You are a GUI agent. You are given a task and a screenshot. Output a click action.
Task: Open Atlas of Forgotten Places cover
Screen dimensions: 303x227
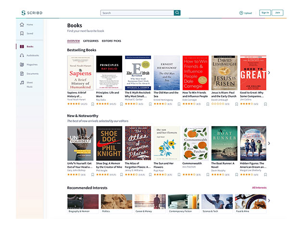pyautogui.click(x=138, y=143)
